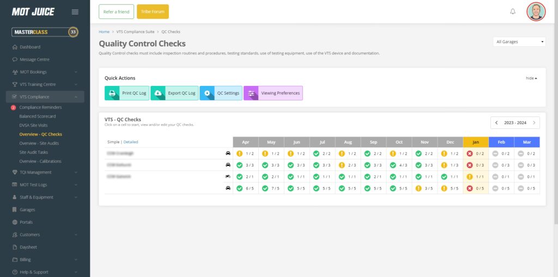
Task: Open Dashboard in the sidebar
Action: (30, 47)
